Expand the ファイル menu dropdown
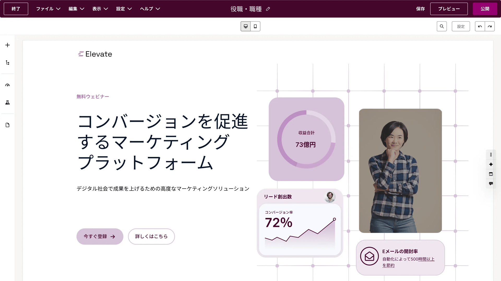The height and width of the screenshot is (281, 501). 48,9
